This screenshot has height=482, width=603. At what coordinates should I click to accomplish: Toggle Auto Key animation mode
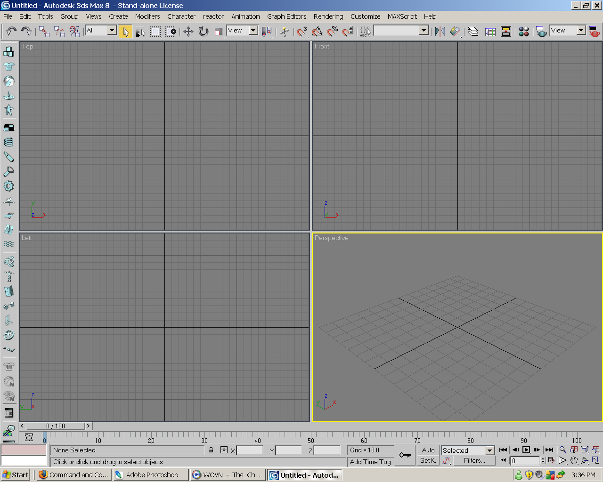coord(428,450)
